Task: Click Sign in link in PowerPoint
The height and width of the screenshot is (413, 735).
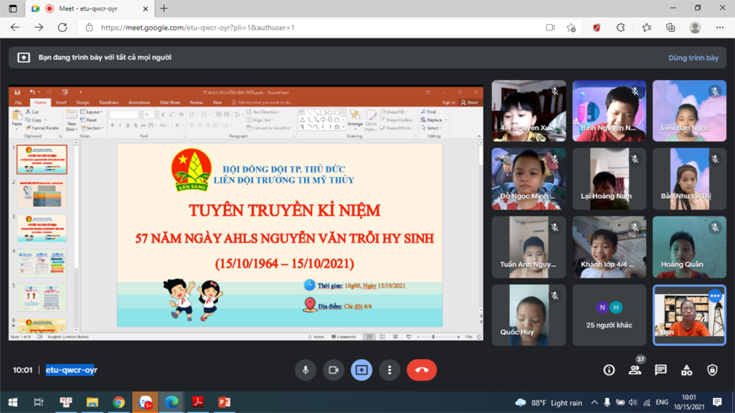Action: [x=448, y=102]
